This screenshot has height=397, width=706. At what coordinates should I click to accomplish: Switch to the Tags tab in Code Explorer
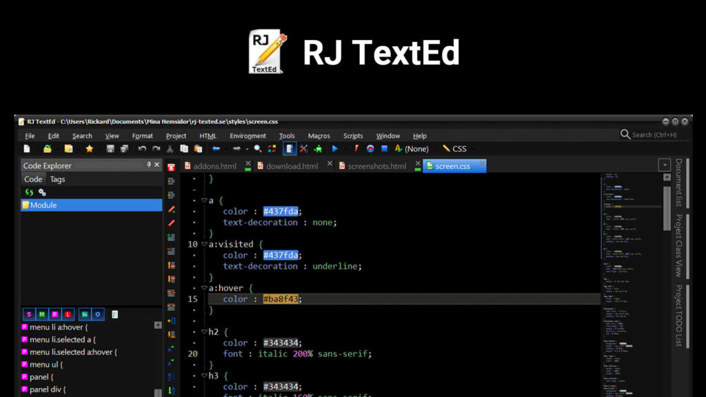[x=57, y=179]
